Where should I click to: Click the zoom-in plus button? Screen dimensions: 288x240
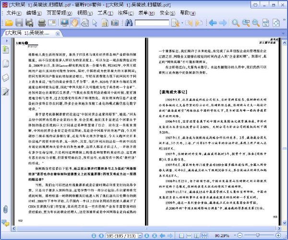coord(278,235)
